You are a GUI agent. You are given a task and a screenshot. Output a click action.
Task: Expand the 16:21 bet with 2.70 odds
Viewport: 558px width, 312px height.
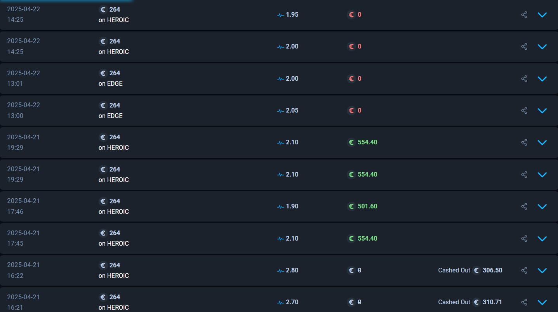click(x=542, y=302)
